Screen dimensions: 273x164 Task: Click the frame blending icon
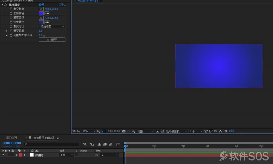[105, 145]
